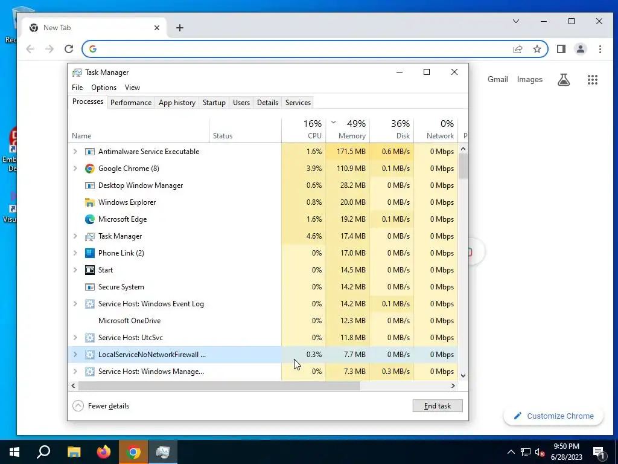This screenshot has width=618, height=464.
Task: Click the Secure System process icon
Action: tap(90, 287)
